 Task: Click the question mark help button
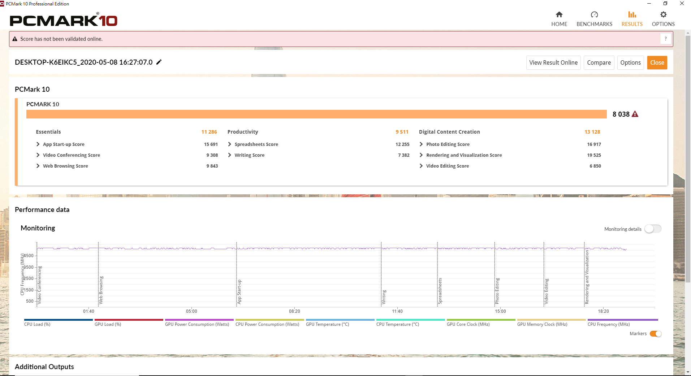[665, 39]
